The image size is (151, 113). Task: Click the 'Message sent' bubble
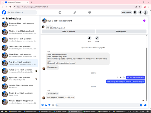53,67
